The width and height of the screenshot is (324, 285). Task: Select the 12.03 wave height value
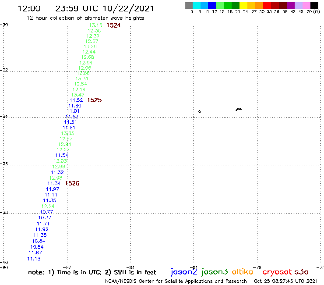point(60,161)
